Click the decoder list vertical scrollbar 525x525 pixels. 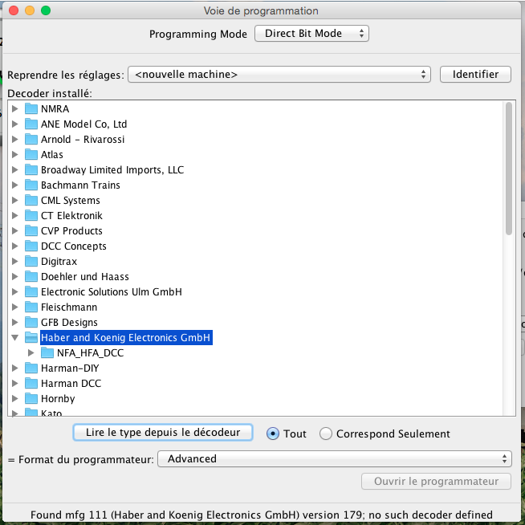pos(509,169)
